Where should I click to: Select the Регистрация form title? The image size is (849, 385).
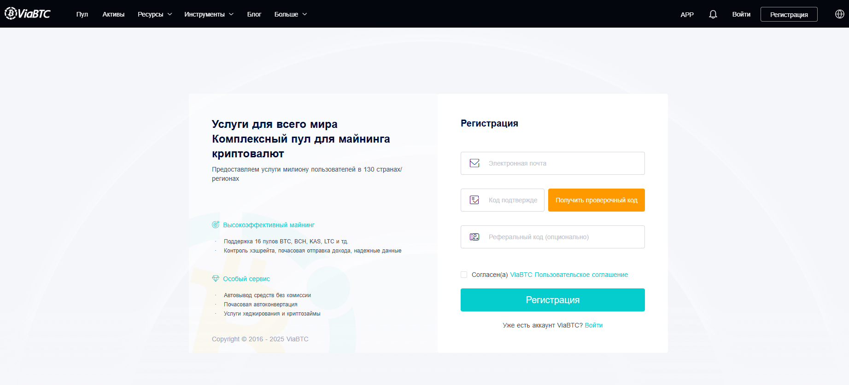[489, 123]
